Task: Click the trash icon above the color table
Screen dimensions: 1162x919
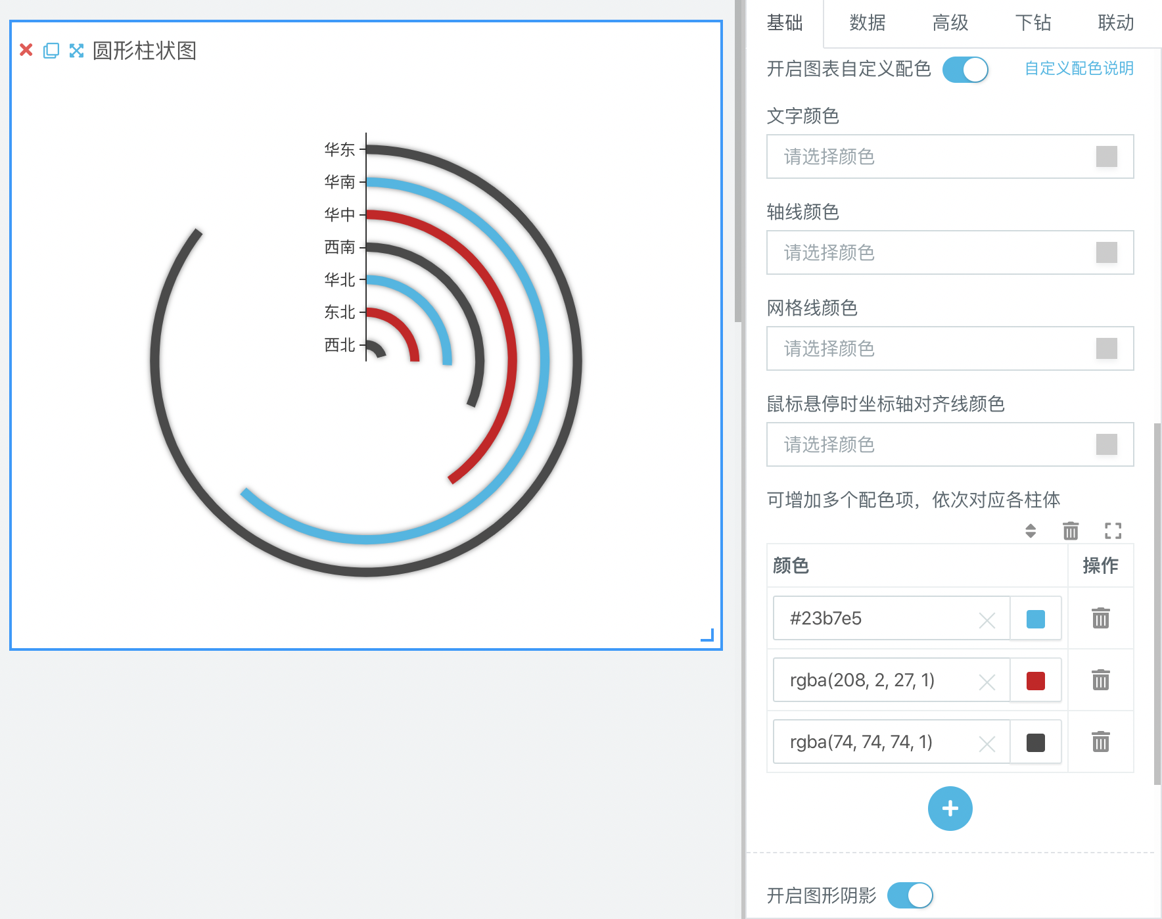Action: [x=1071, y=530]
